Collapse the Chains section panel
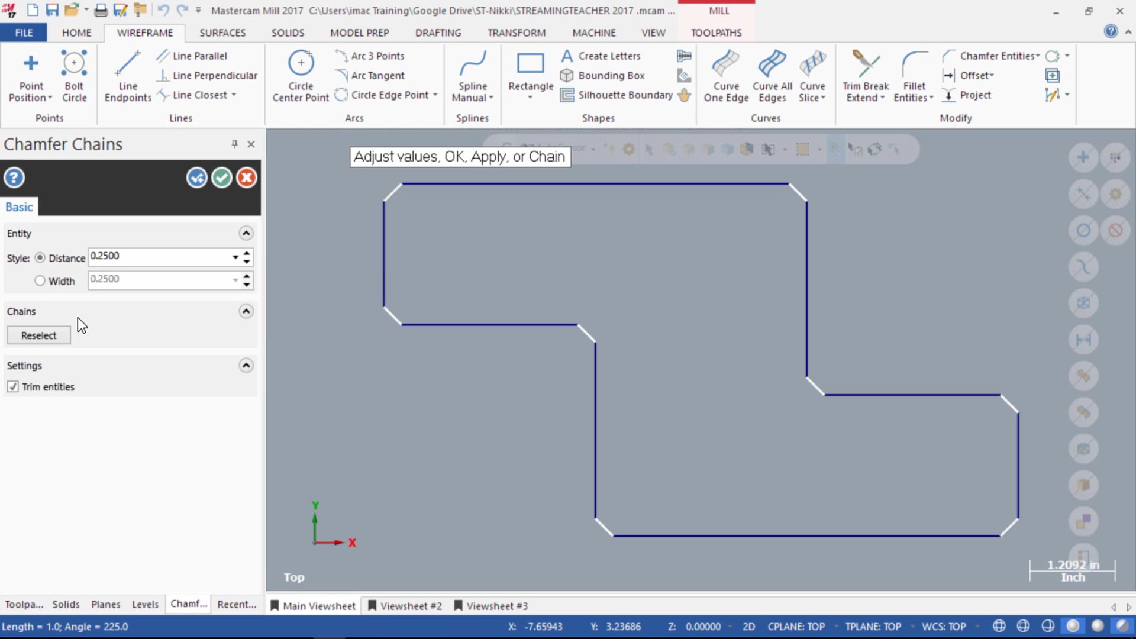 pos(246,311)
